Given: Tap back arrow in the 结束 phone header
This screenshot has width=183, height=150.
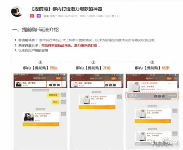Looking at the screenshot, I should [128, 79].
